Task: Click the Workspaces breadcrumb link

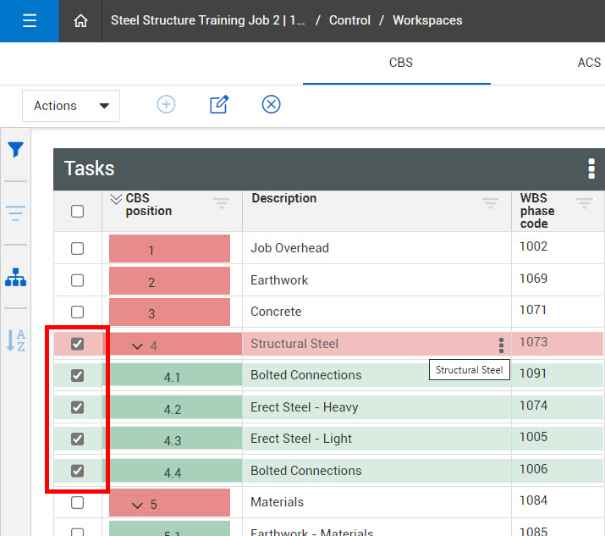Action: pos(427,20)
